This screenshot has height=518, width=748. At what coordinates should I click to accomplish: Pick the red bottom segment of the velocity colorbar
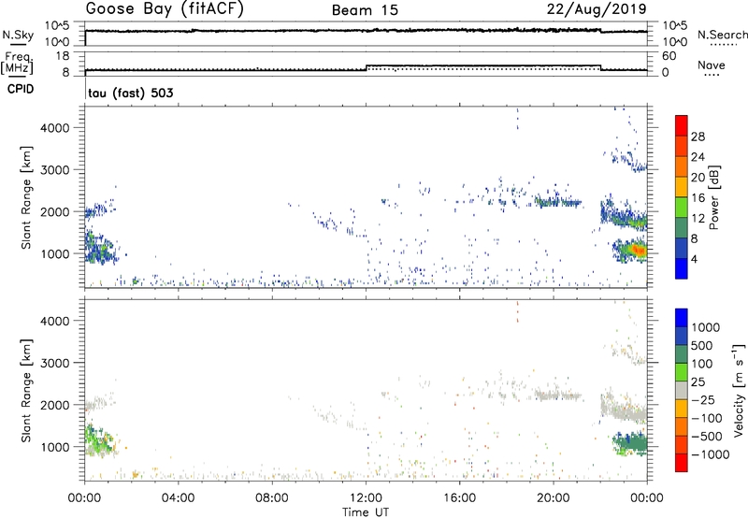click(682, 463)
